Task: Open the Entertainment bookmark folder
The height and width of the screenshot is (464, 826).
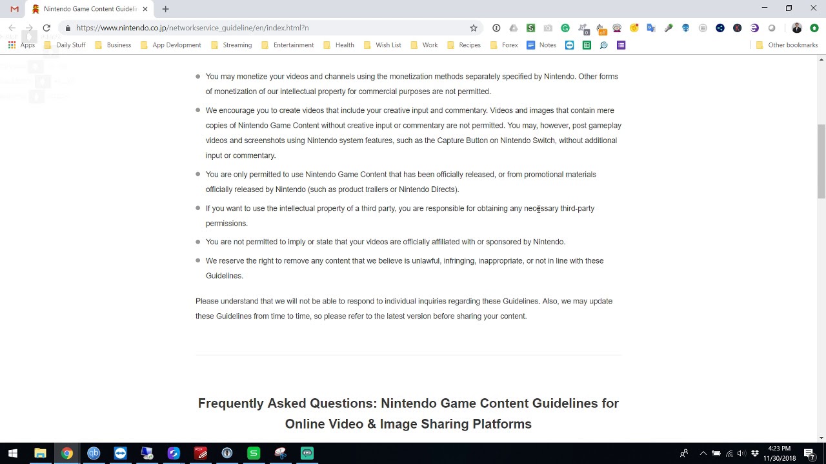Action: (x=287, y=45)
